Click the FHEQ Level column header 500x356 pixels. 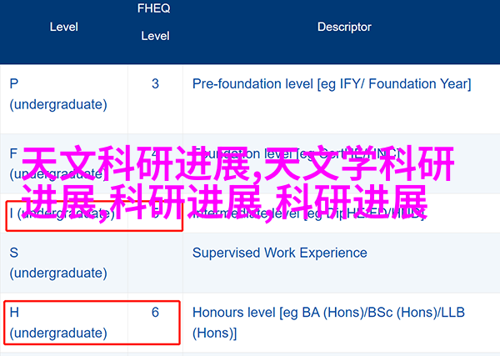point(155,22)
